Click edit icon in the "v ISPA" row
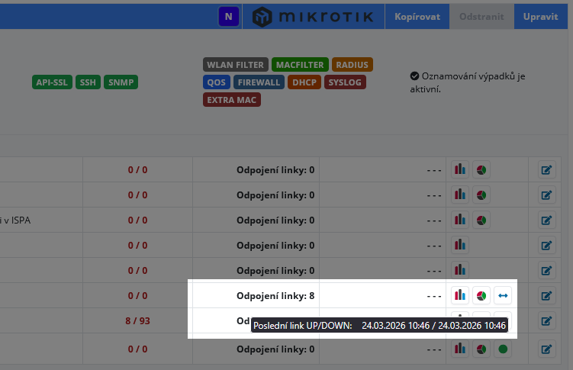Image resolution: width=573 pixels, height=370 pixels. (546, 220)
